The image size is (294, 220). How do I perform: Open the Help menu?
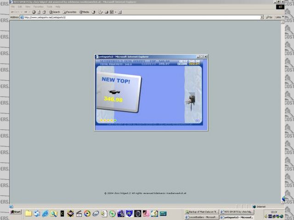[58, 7]
